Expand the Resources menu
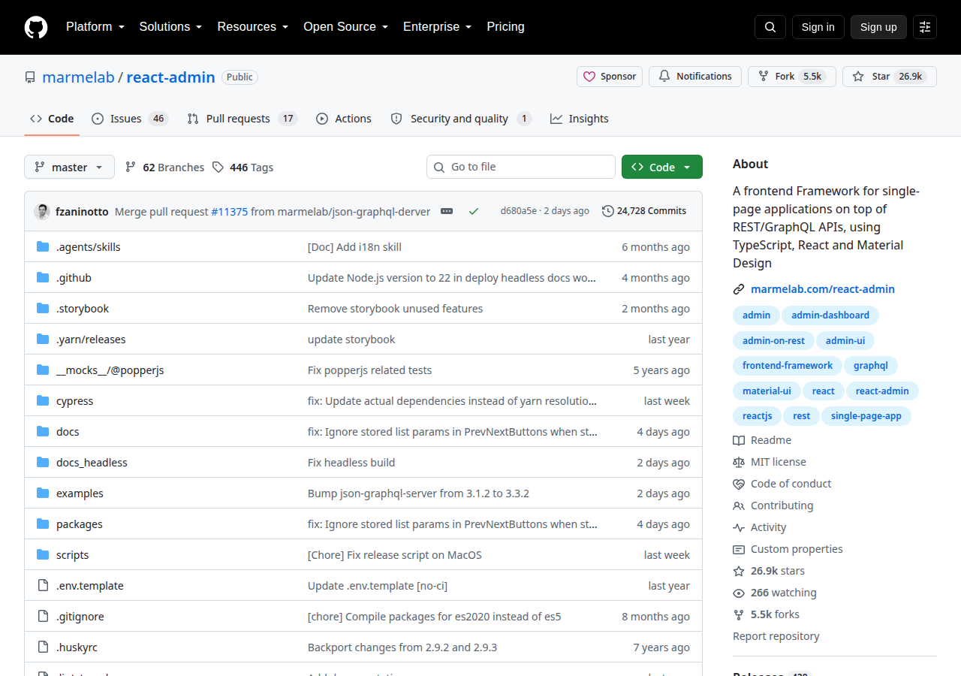The width and height of the screenshot is (961, 676). tap(253, 27)
